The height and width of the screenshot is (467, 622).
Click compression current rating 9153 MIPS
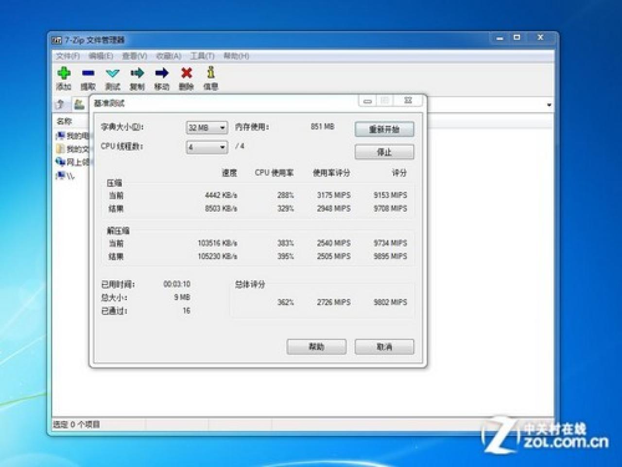tap(390, 195)
